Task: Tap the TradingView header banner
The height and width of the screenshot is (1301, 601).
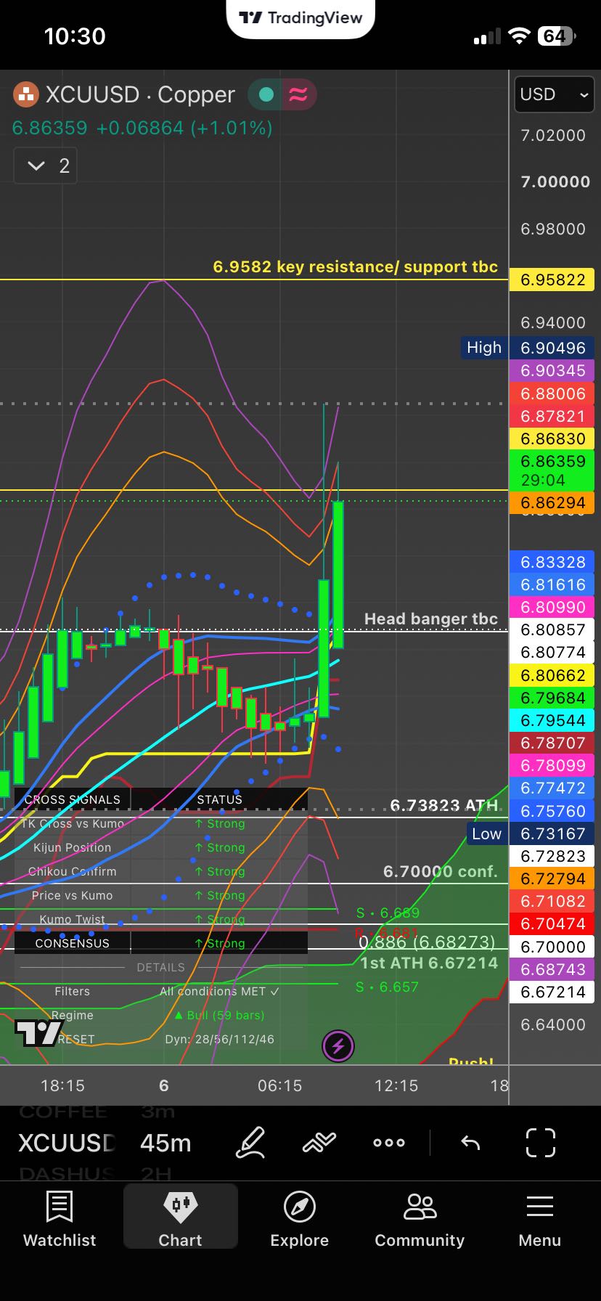Action: tap(300, 18)
